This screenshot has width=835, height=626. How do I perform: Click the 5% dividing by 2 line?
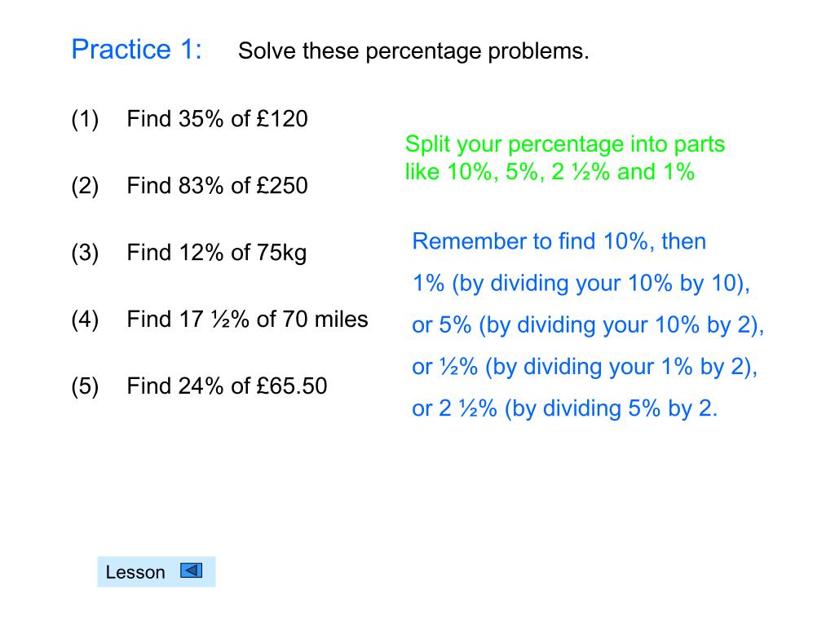[588, 325]
